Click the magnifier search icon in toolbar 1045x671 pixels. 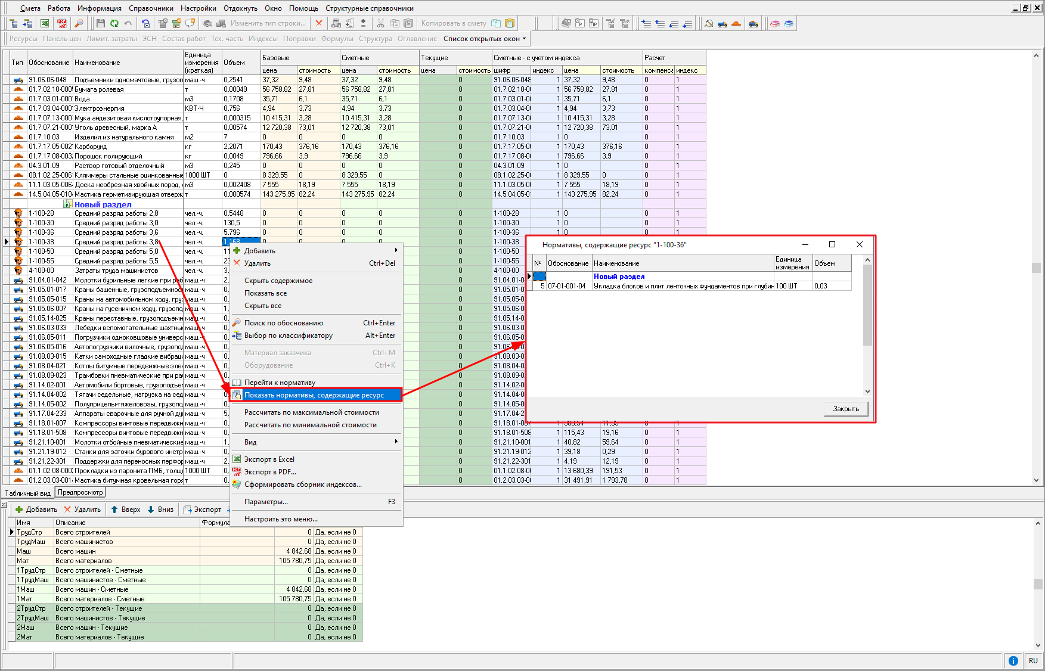78,23
